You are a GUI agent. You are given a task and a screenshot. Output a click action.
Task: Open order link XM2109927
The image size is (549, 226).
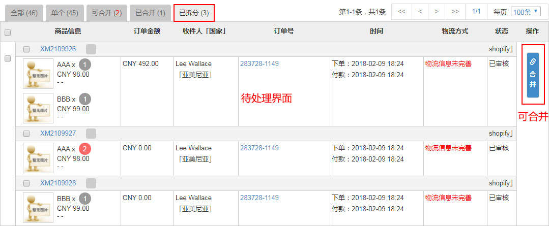pos(58,133)
